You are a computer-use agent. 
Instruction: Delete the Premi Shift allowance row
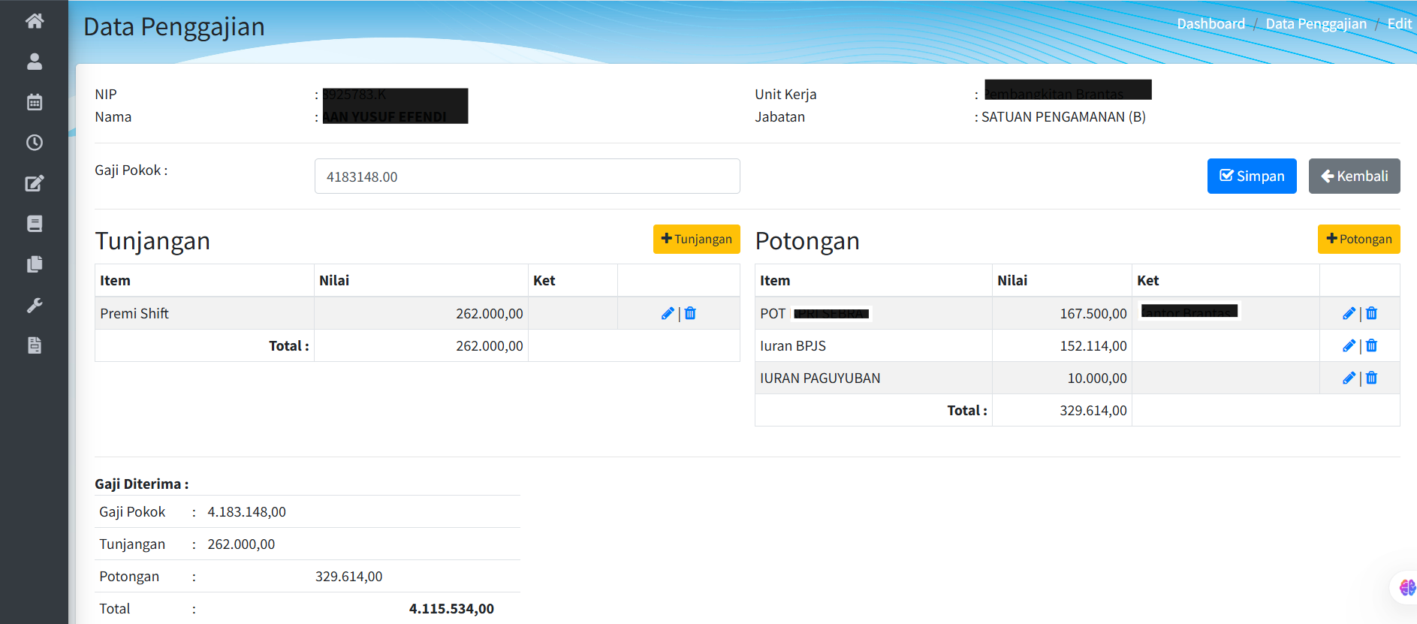691,314
